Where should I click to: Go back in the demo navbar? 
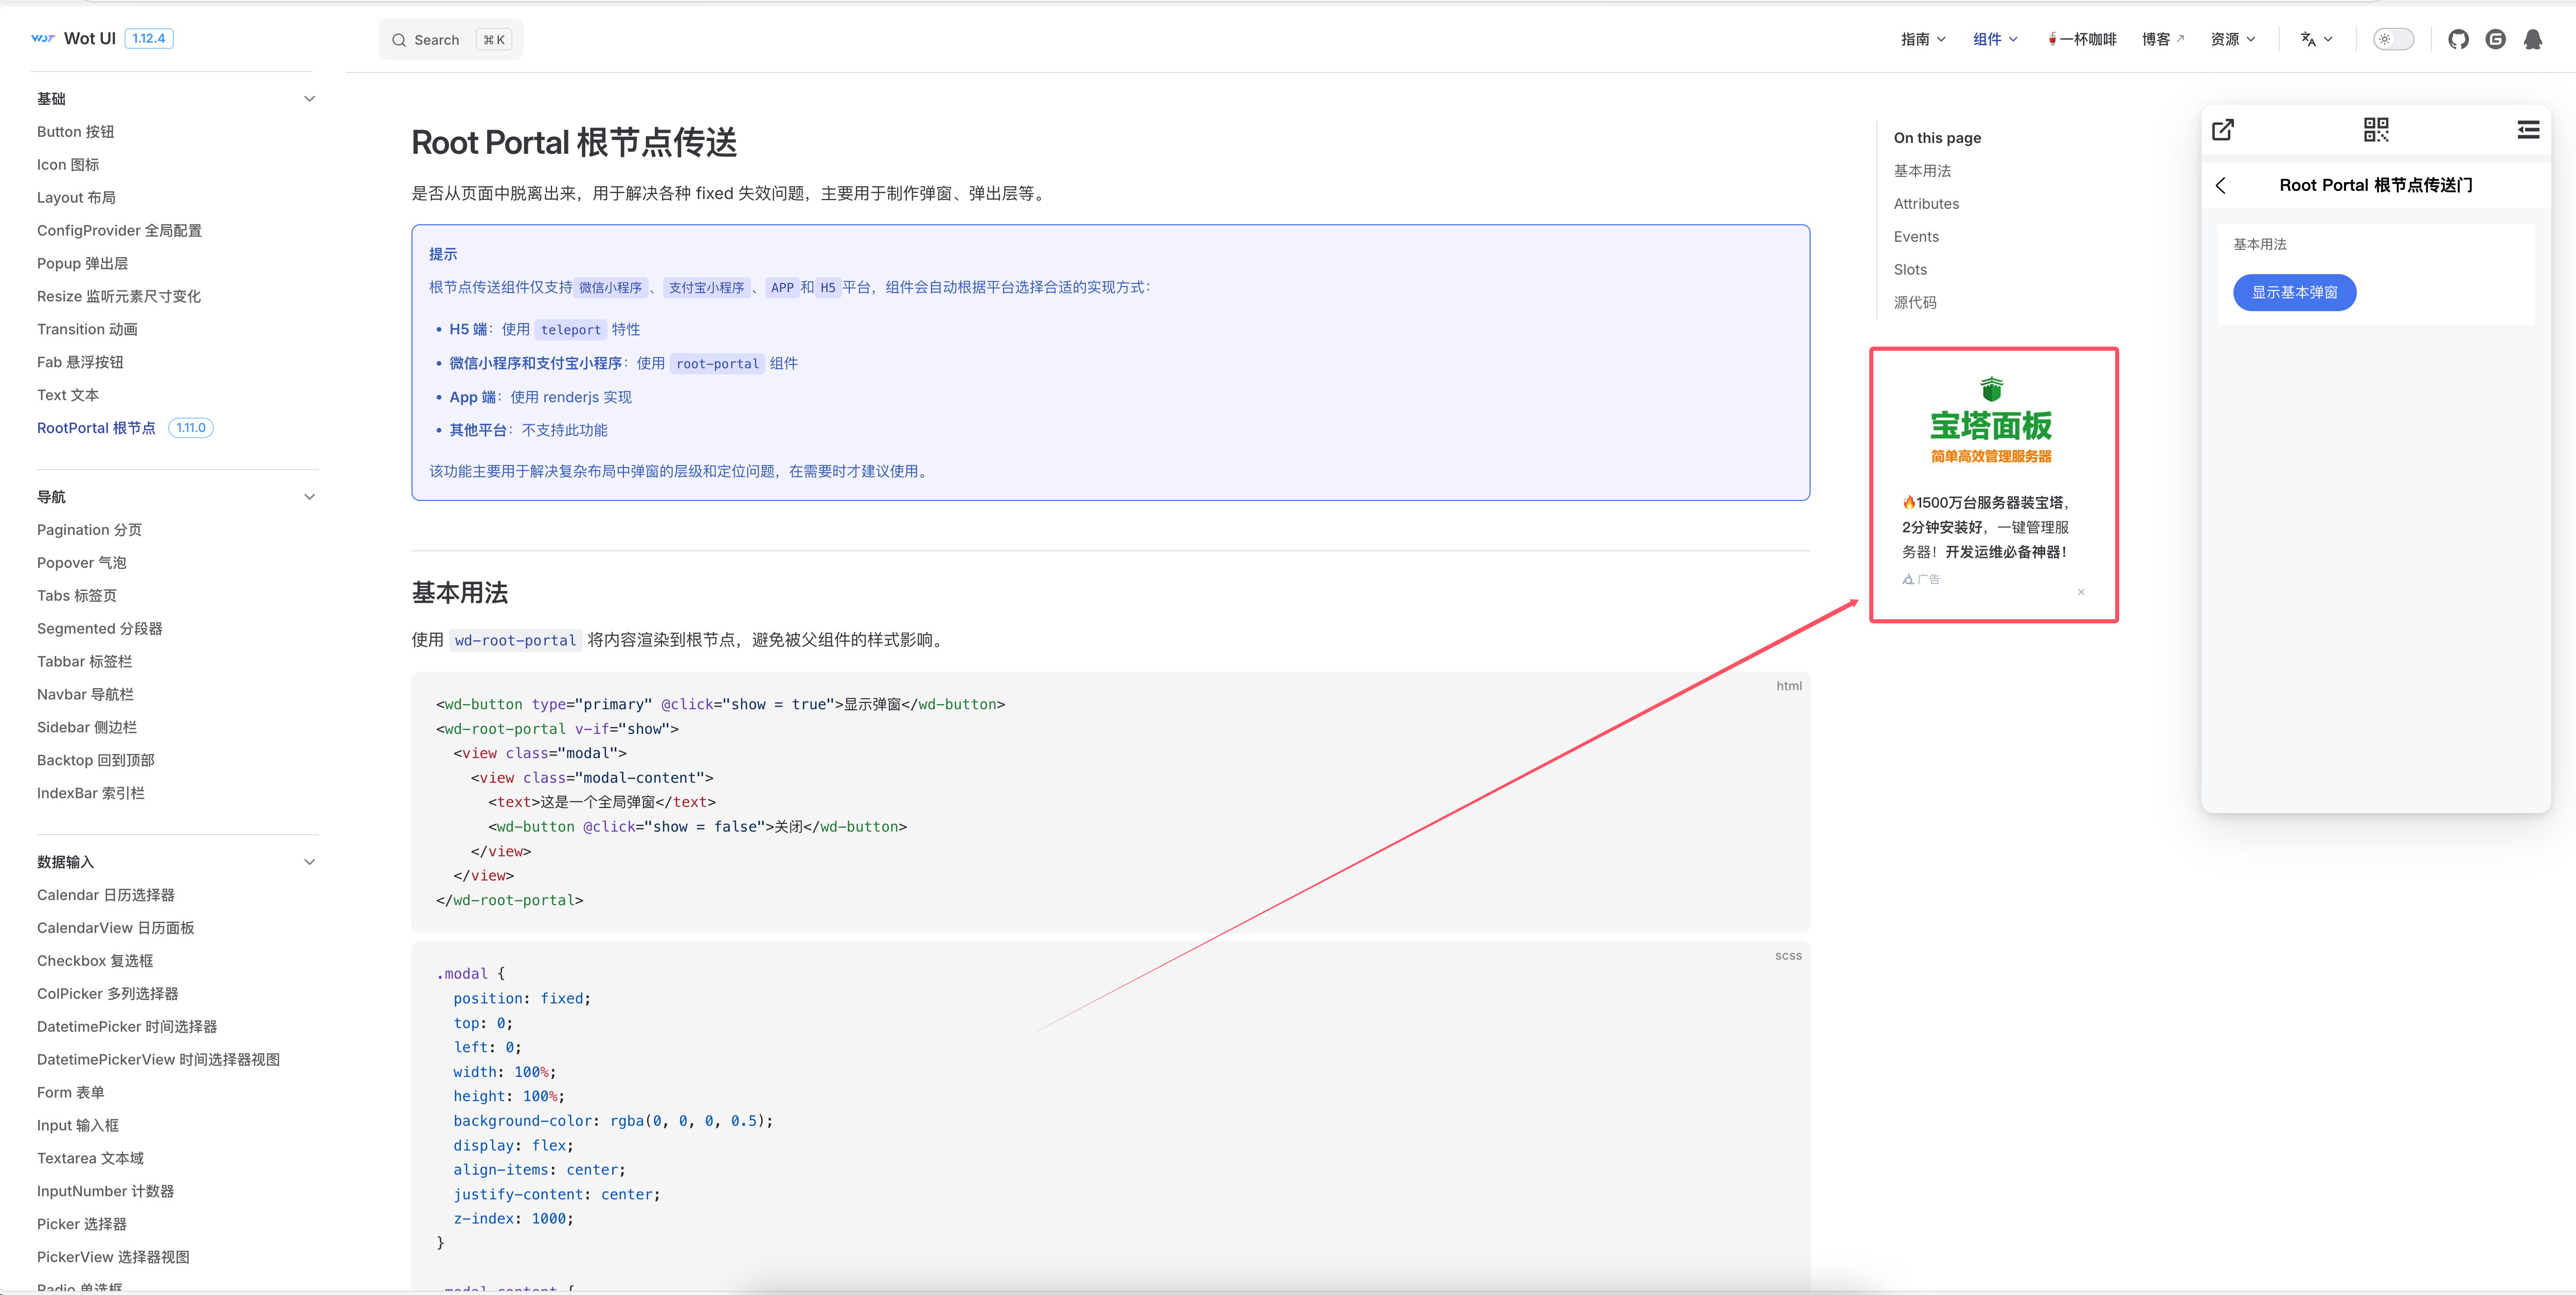pyautogui.click(x=2221, y=185)
